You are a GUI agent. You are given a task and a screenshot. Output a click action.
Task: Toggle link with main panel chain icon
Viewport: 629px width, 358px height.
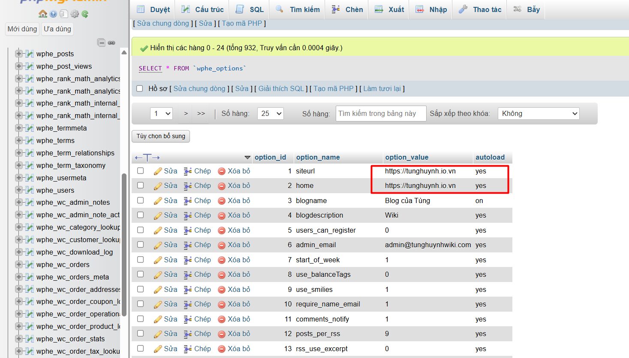pyautogui.click(x=111, y=42)
